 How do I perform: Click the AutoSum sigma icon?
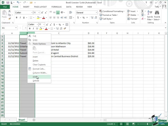point(143,11)
